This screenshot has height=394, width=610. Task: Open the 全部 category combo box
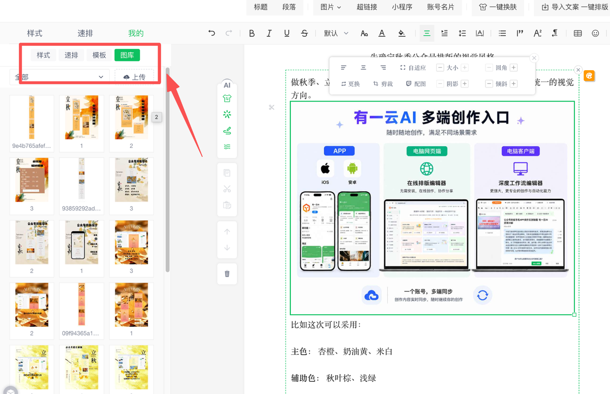pos(59,77)
